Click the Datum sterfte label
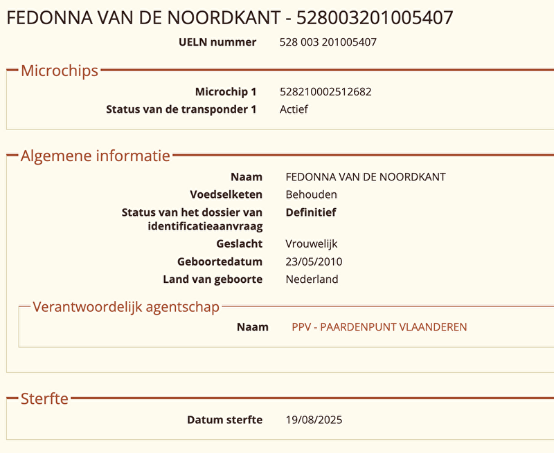 point(224,420)
